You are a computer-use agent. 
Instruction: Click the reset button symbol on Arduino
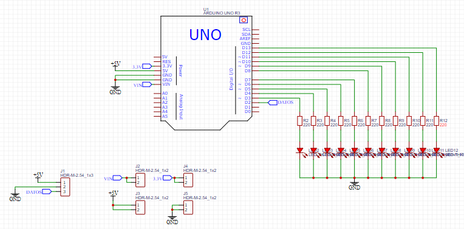click(244, 20)
